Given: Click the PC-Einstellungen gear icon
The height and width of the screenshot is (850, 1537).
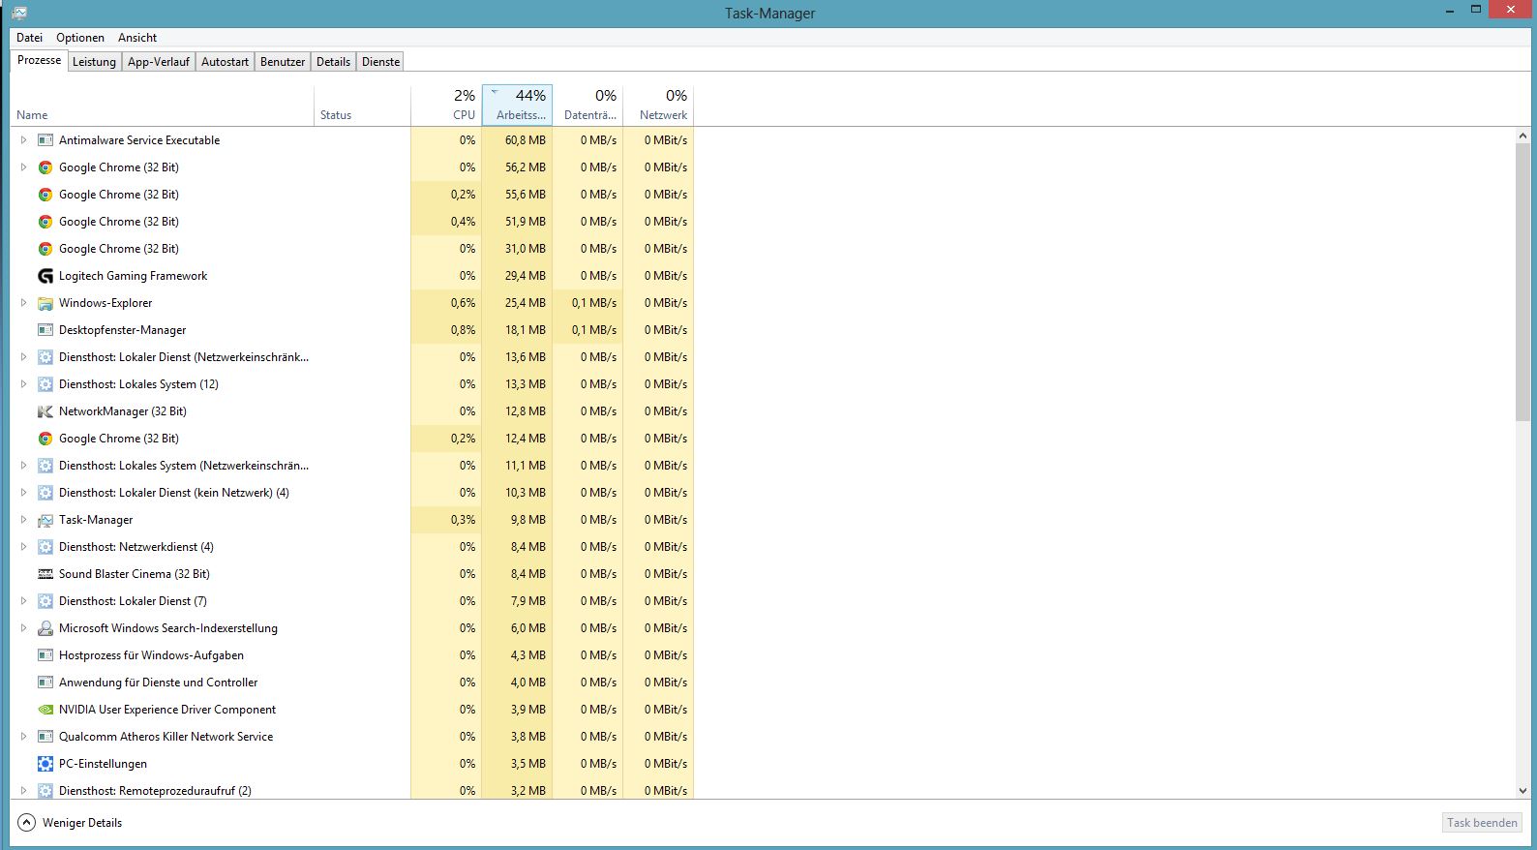Looking at the screenshot, I should coord(45,764).
